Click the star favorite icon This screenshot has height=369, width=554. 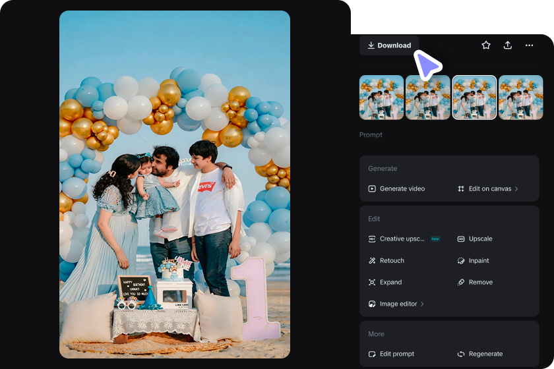pos(486,45)
